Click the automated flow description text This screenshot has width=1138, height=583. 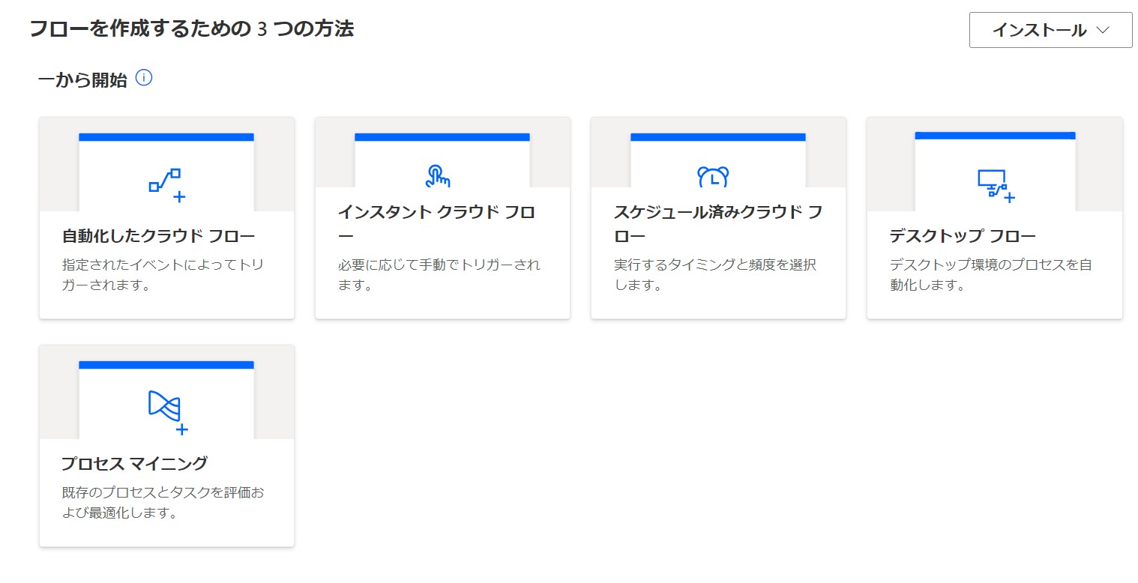(x=165, y=274)
